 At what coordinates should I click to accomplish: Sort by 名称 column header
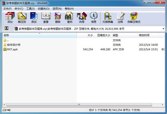(x=40, y=35)
